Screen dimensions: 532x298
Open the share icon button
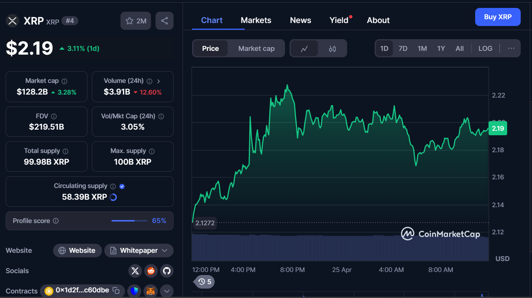165,21
